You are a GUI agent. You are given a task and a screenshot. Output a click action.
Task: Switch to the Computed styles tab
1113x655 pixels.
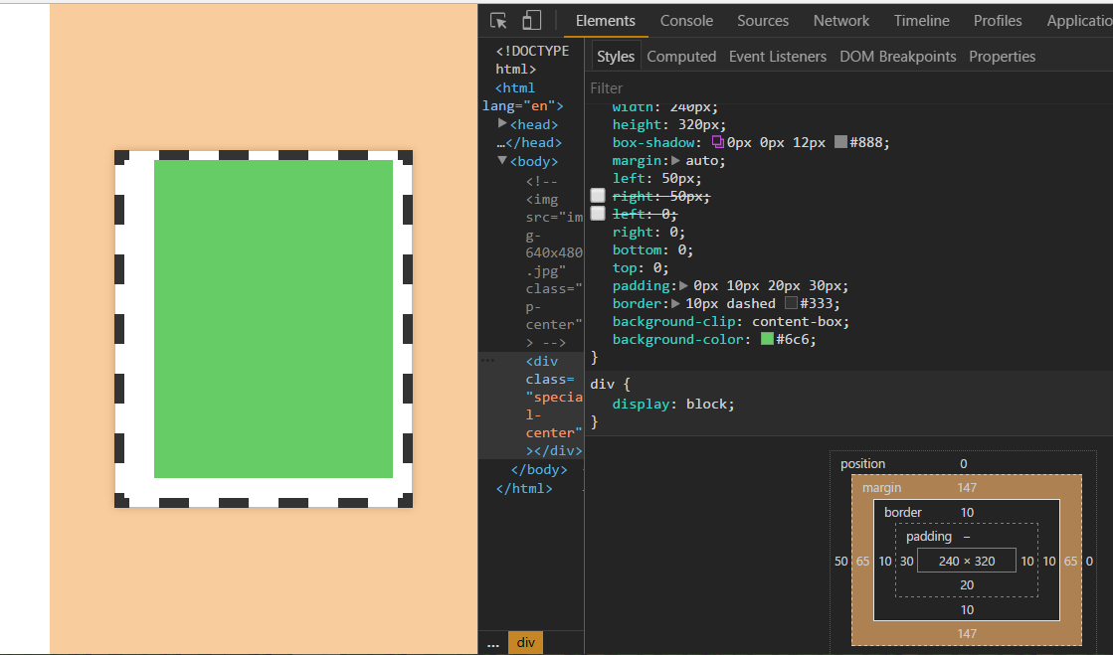tap(681, 57)
